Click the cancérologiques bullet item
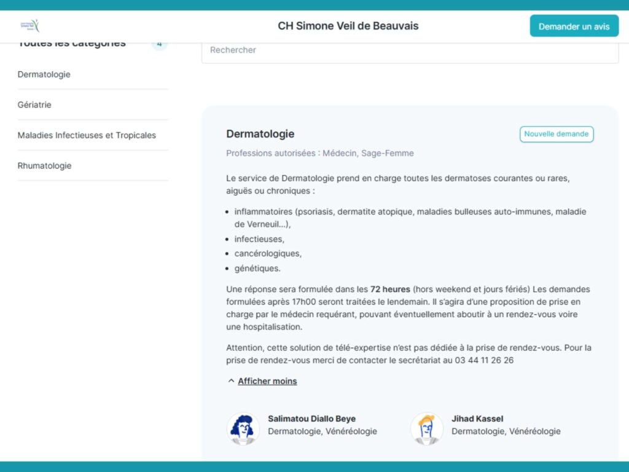The width and height of the screenshot is (629, 472). (268, 254)
